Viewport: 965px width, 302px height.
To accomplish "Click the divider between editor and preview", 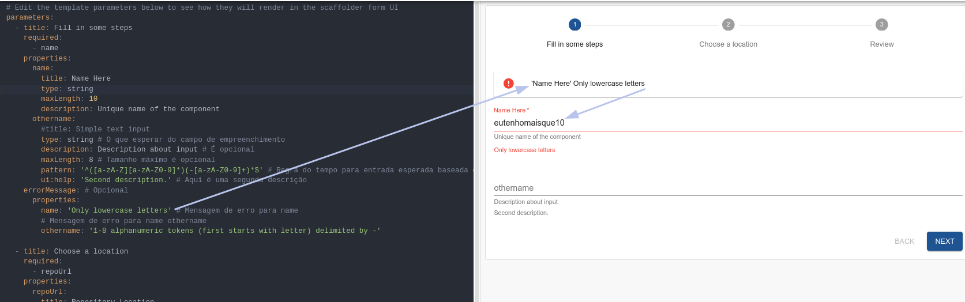I will pos(476,151).
